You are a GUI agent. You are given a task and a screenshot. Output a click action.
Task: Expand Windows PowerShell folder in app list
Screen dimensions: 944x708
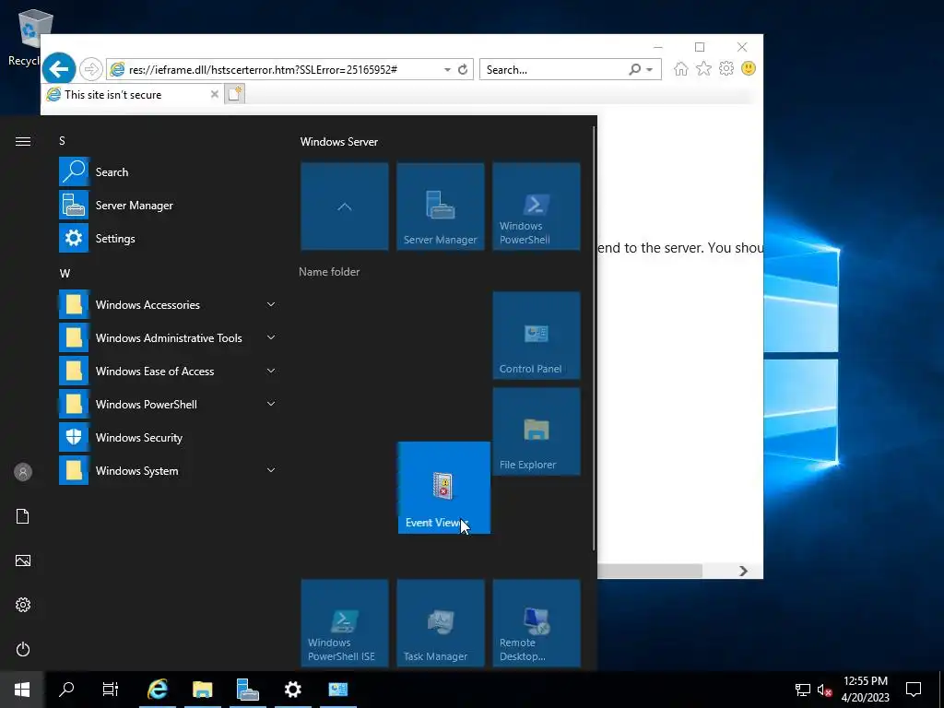[169, 405]
